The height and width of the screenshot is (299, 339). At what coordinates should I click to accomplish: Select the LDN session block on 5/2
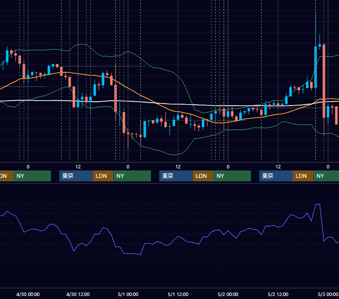coord(303,176)
